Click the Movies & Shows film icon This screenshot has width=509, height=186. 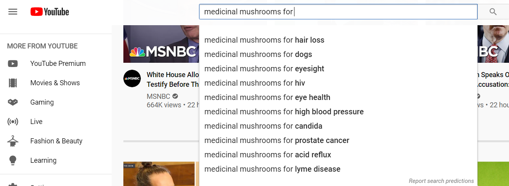[13, 83]
